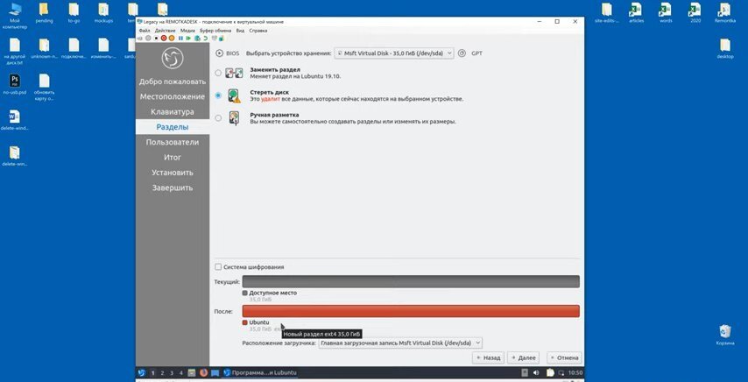The width and height of the screenshot is (748, 382).
Task: Click the orange Save state toolbar icon
Action: (x=172, y=39)
